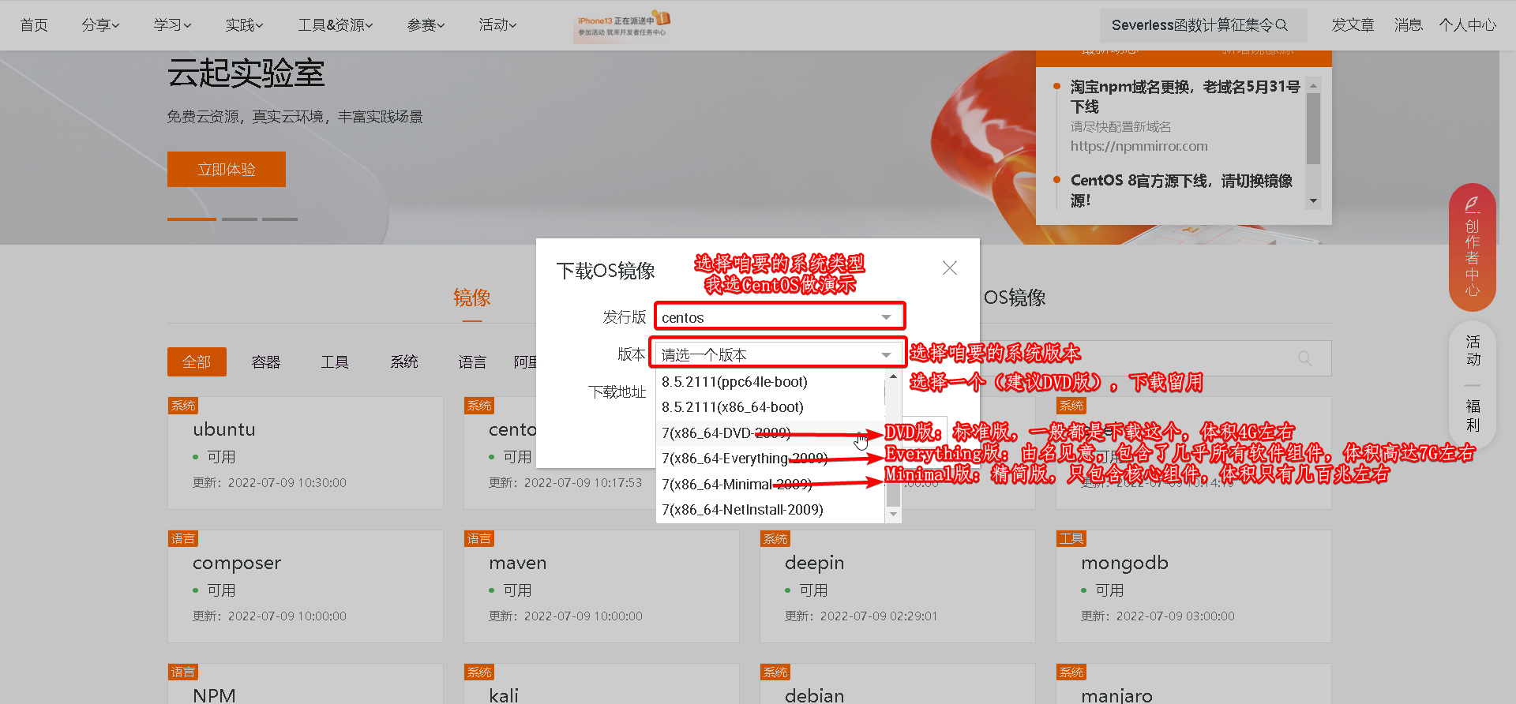1516x704 pixels.
Task: Click the announcement panel scroll-up arrow
Action: tap(1313, 85)
